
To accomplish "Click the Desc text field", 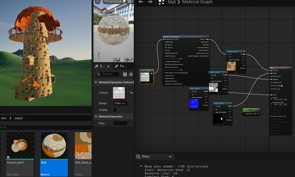I will pyautogui.click(x=120, y=123).
